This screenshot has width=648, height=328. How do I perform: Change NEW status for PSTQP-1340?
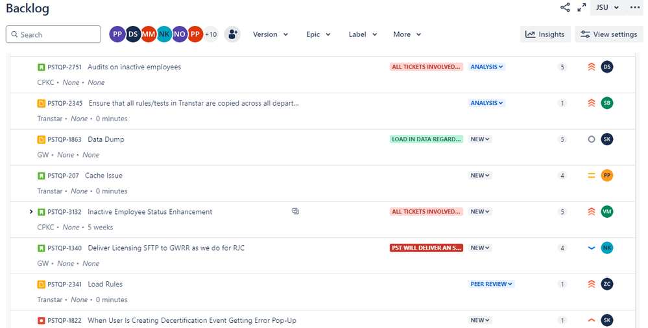[480, 248]
